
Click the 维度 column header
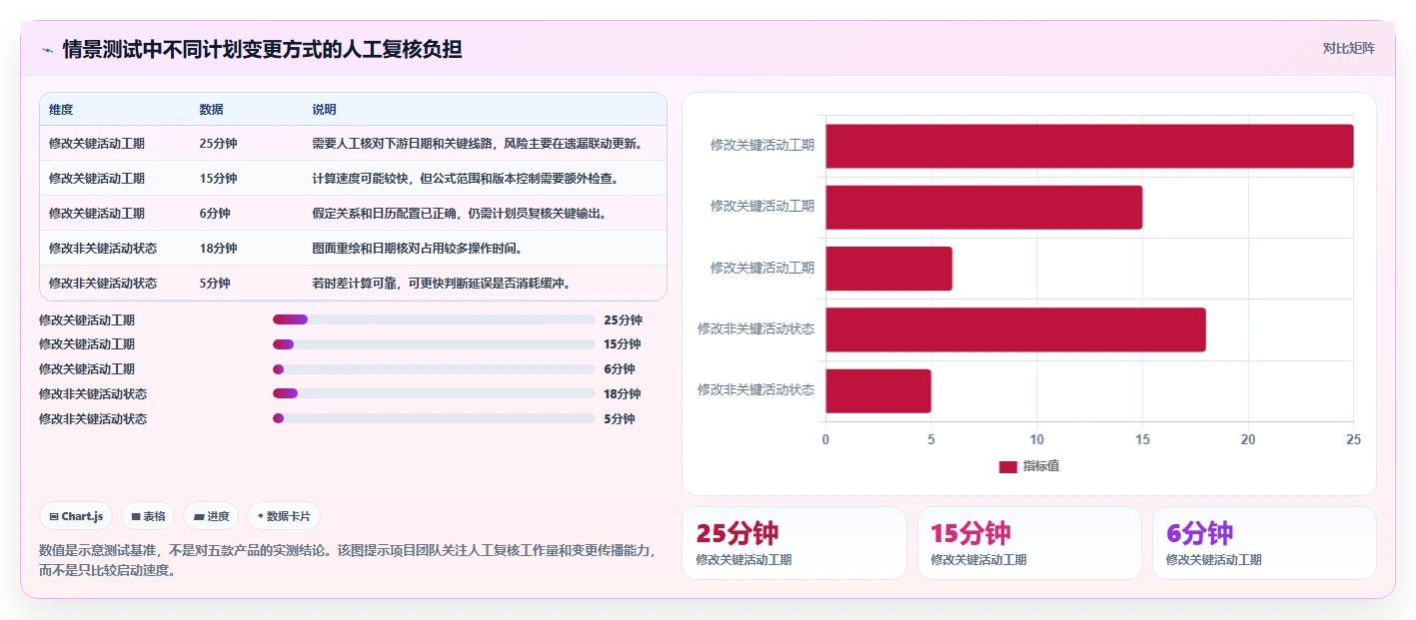coord(61,109)
